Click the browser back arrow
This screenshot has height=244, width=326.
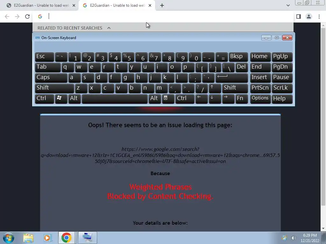point(7,17)
